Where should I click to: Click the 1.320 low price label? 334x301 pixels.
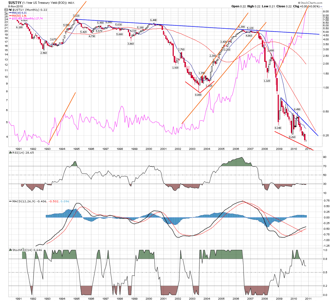(267, 81)
